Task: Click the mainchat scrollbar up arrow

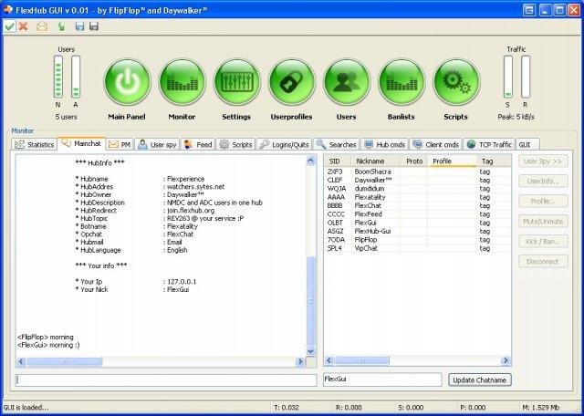Action: coord(311,161)
